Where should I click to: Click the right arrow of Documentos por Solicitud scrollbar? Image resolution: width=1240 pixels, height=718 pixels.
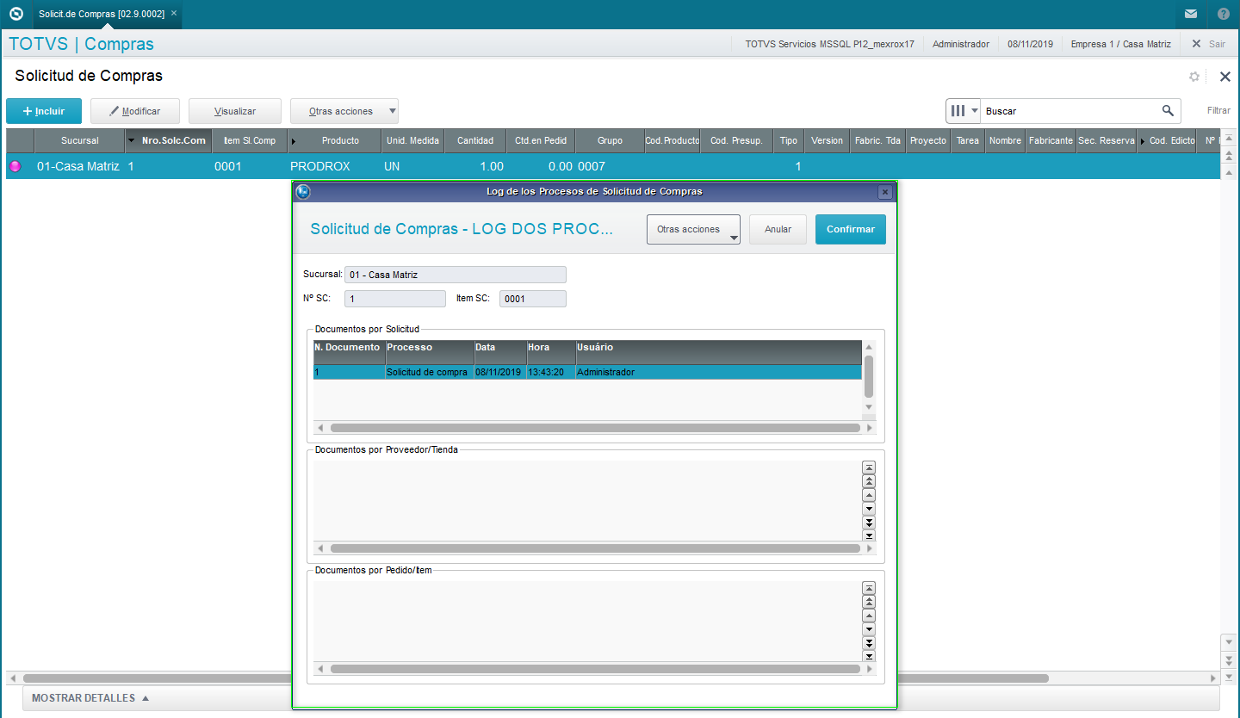click(869, 428)
